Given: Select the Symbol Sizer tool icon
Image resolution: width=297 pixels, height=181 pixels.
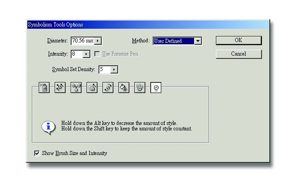Looking at the screenshot, I should [x=92, y=88].
